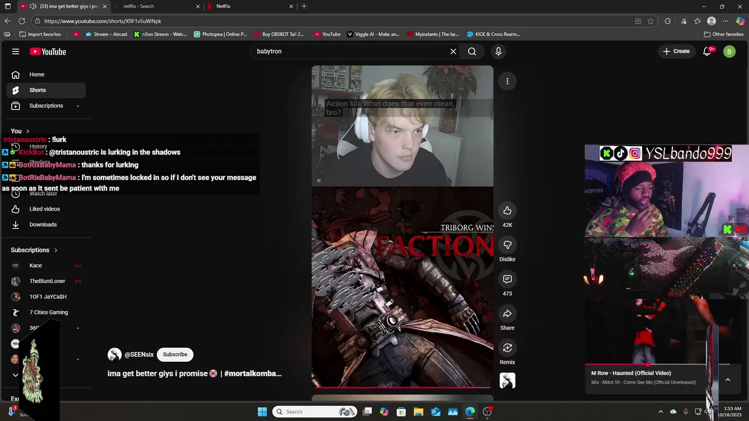
Task: Show hidden system tray icons
Action: (661, 412)
